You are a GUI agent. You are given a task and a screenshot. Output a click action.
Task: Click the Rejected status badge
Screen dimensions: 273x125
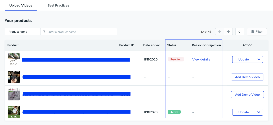[176, 59]
